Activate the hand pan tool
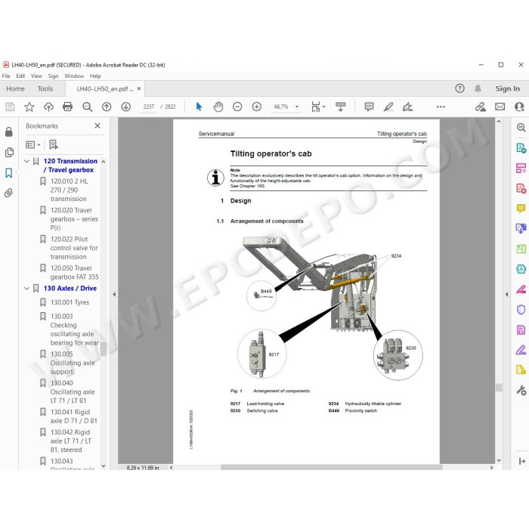529x529 pixels. [218, 107]
